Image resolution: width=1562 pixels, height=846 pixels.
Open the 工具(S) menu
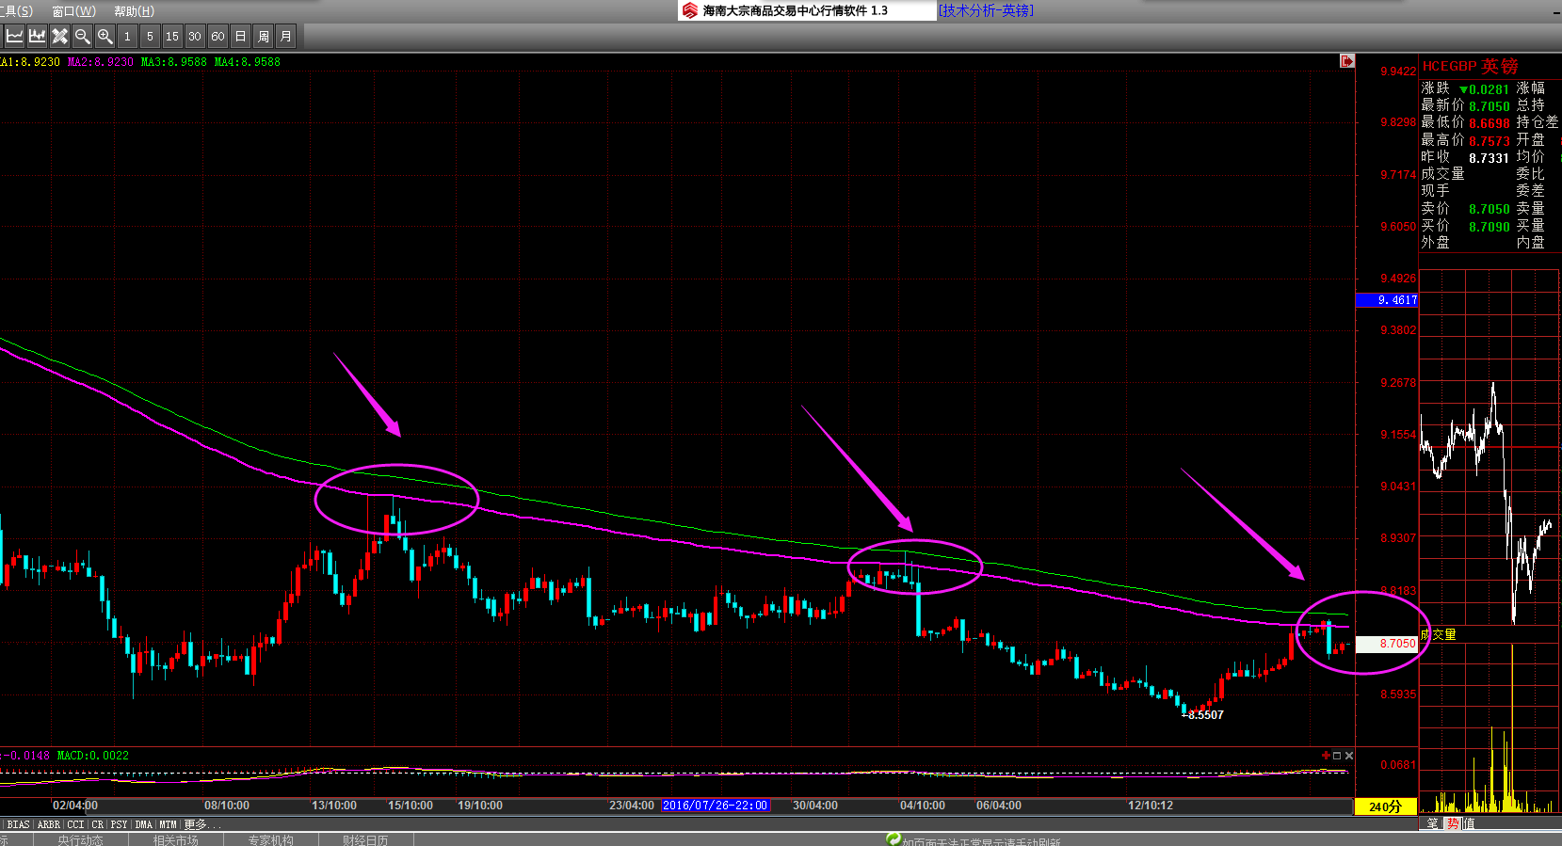click(x=16, y=11)
